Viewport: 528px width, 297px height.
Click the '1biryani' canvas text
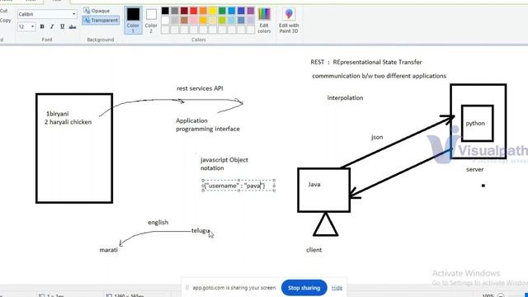tap(57, 114)
